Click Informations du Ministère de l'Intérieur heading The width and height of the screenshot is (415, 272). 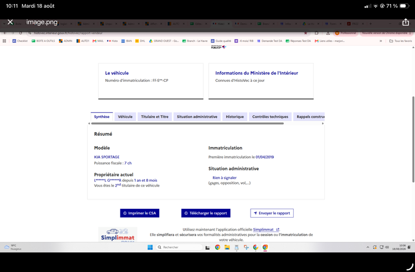pos(256,73)
